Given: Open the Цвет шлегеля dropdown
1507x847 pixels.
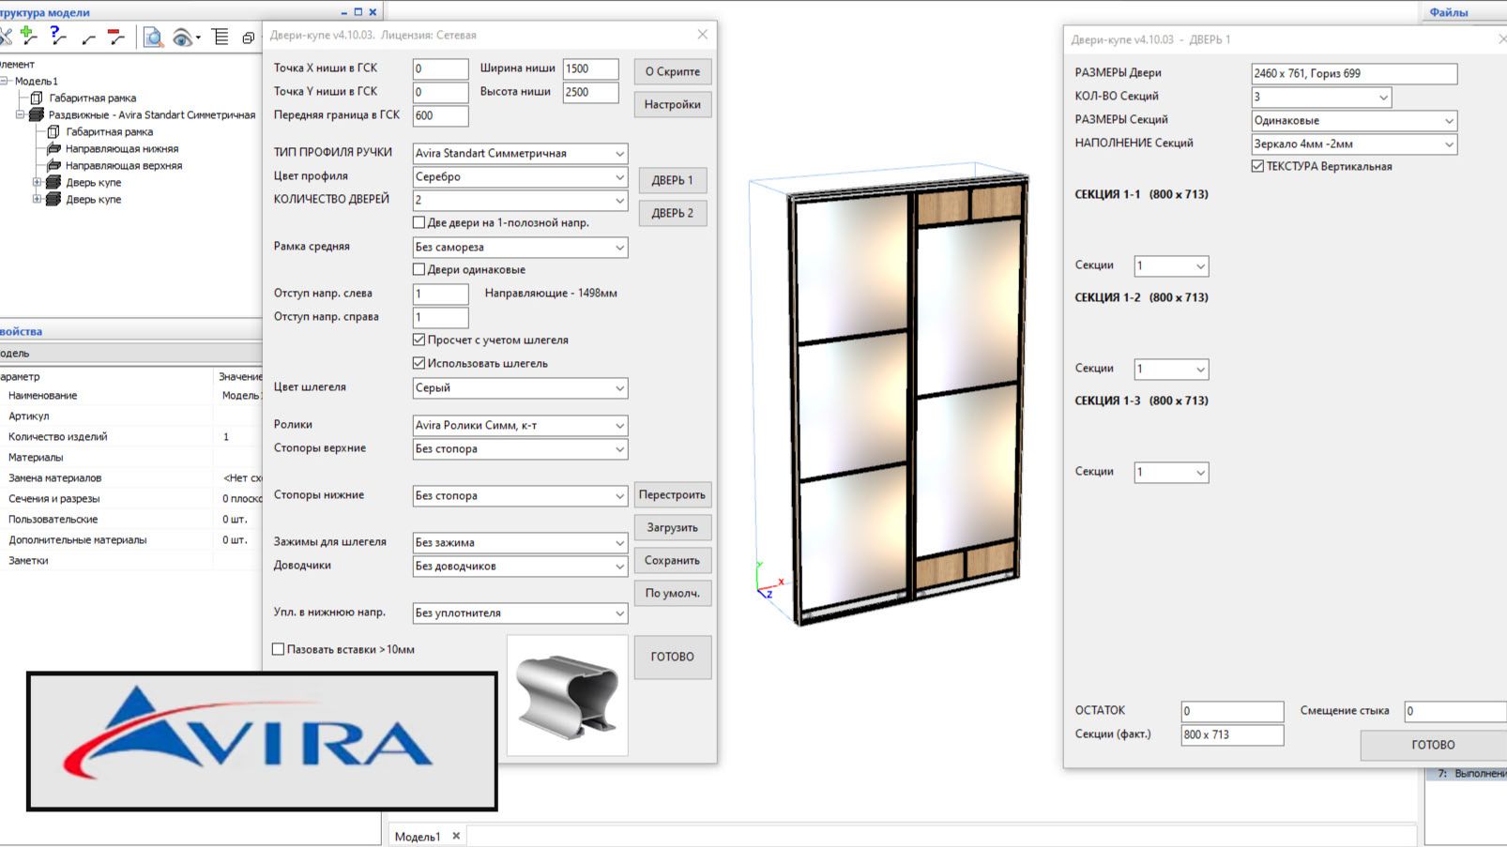Looking at the screenshot, I should click(x=520, y=387).
